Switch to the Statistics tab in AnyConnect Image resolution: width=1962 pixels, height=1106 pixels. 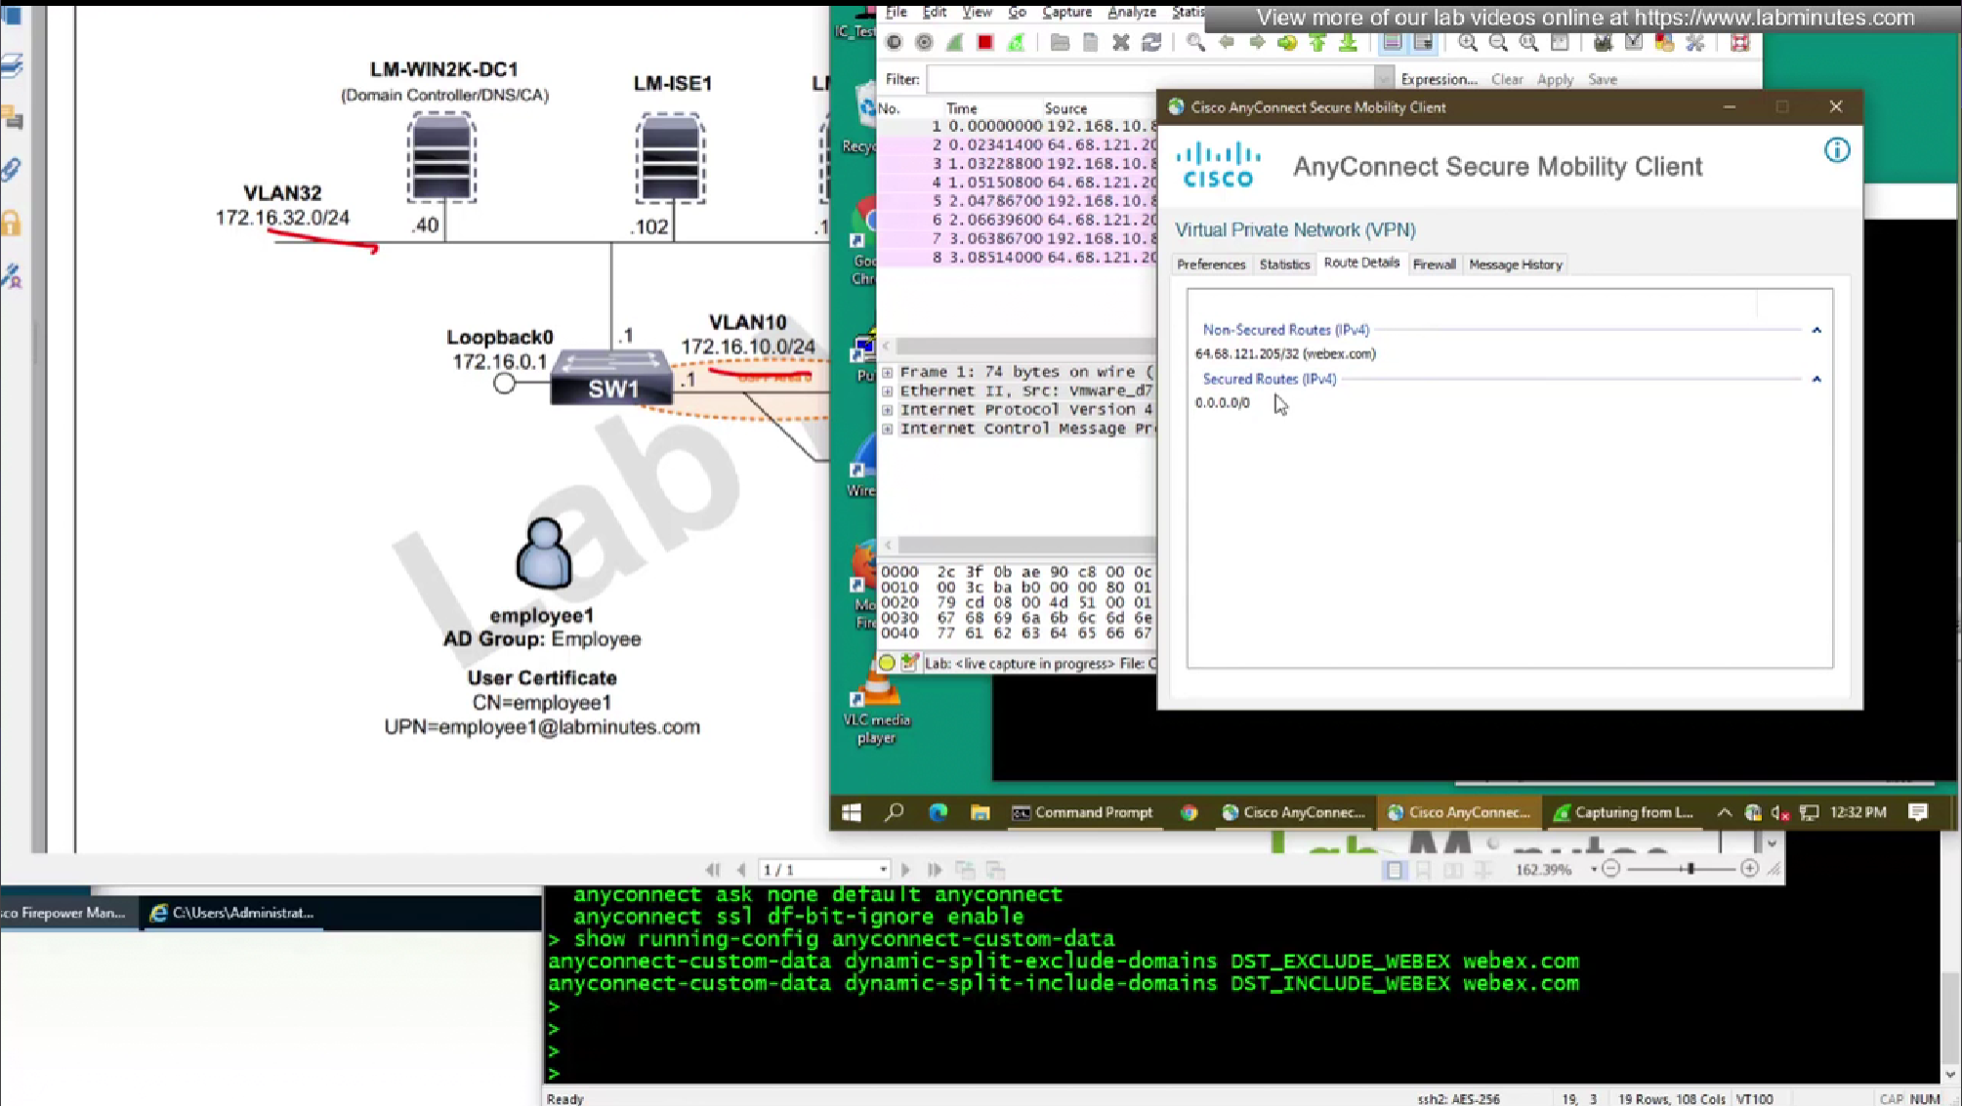coord(1283,265)
